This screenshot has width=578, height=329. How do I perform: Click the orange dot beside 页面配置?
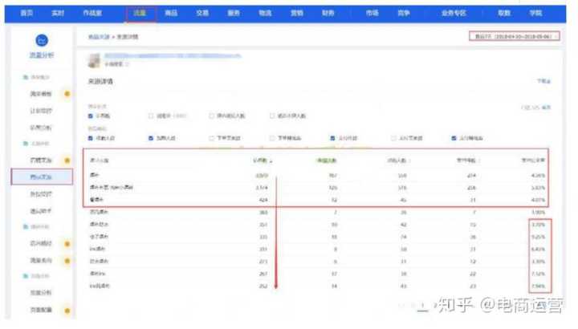[67, 311]
